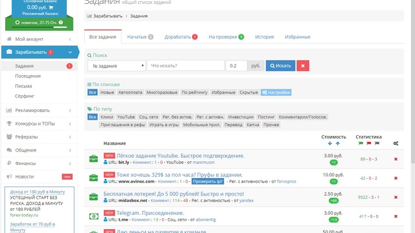Image resolution: width=415 pixels, height=233 pixels.
Task: Open Посещения submenu item
Action: [x=28, y=76]
